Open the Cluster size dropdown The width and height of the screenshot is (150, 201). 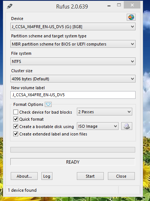pos(73,79)
